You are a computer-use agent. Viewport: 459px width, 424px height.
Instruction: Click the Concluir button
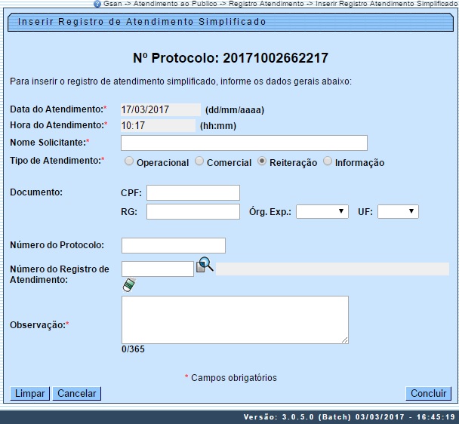pyautogui.click(x=428, y=393)
